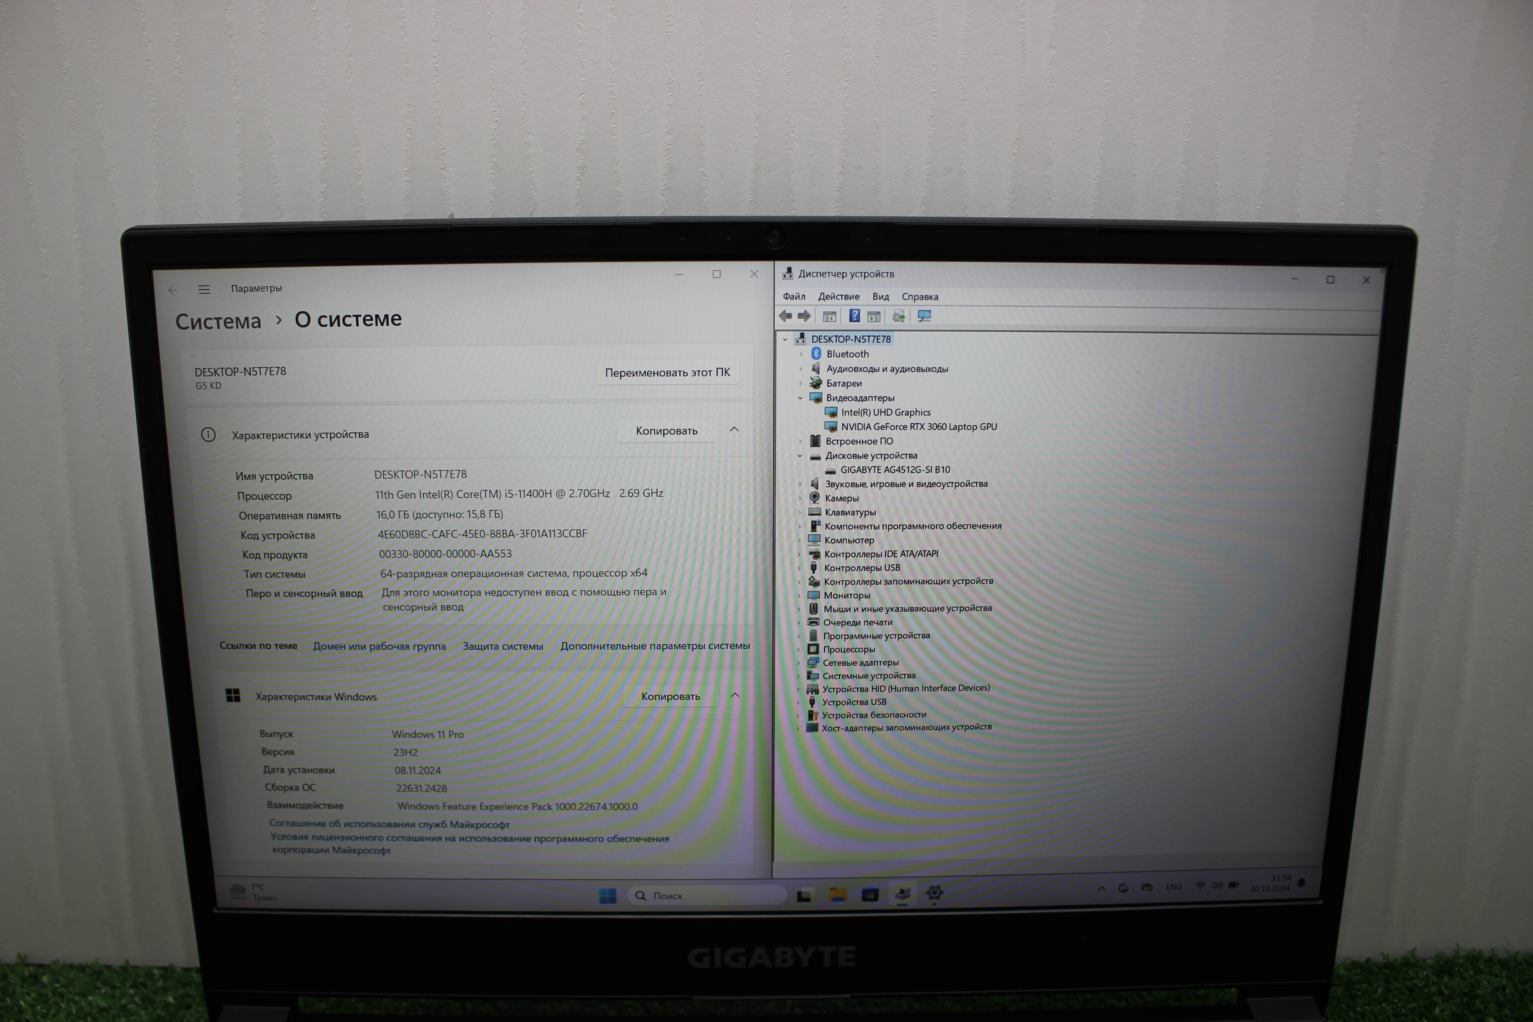Viewport: 1533px width, 1022px height.
Task: Collapse Характеристики Windows section chevron
Action: [735, 696]
